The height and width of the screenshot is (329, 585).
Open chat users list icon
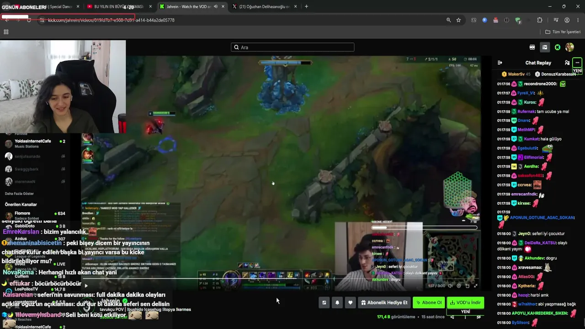click(x=567, y=63)
